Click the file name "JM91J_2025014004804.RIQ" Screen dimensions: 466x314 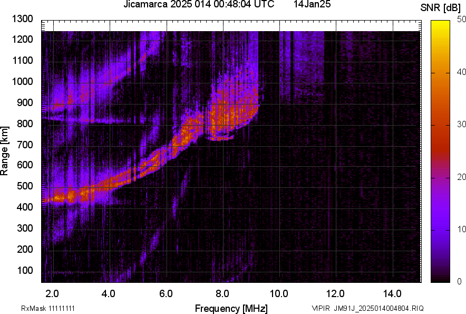[378, 308]
